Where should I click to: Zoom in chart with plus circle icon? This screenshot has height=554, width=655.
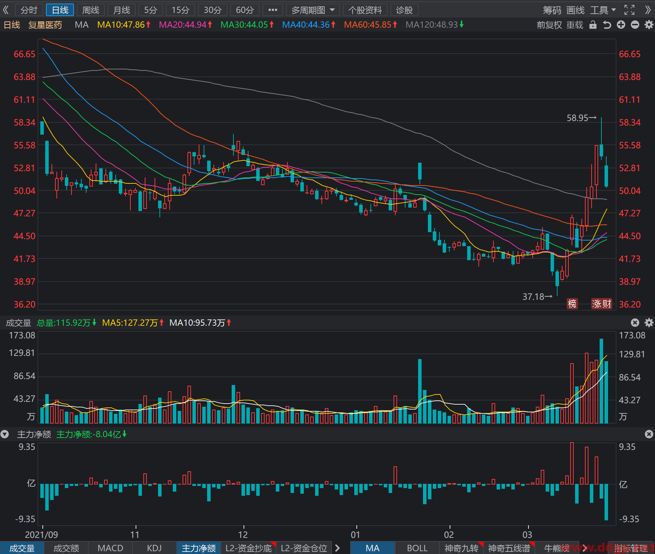pos(621,25)
